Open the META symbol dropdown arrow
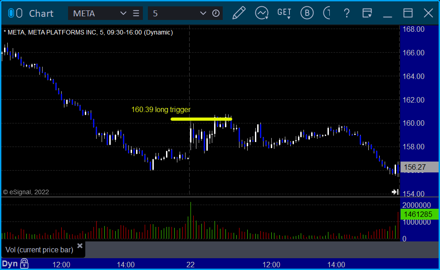This screenshot has height=270, width=440. pos(123,13)
